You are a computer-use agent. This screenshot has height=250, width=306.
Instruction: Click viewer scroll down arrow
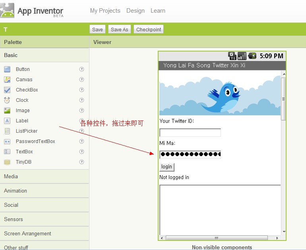284,231
